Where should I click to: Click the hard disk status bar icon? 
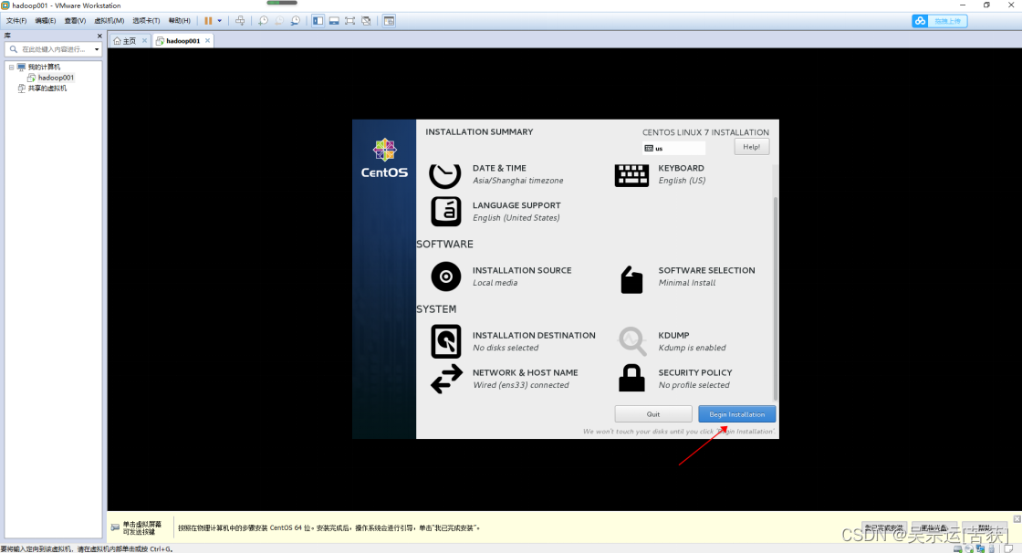pos(957,548)
